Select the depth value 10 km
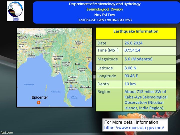Image resolution: width=180 pixels, height=135 pixels. pyautogui.click(x=130, y=84)
